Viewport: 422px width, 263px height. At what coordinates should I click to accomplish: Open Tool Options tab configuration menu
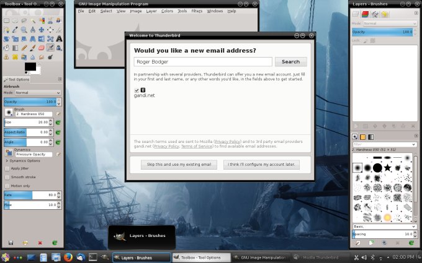pyautogui.click(x=60, y=79)
